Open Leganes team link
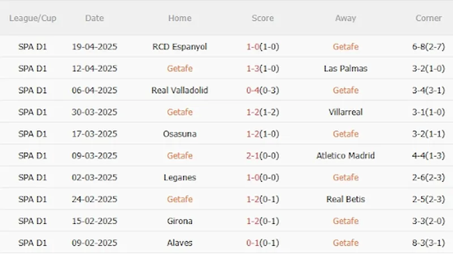The width and height of the screenshot is (453, 254). 180,177
